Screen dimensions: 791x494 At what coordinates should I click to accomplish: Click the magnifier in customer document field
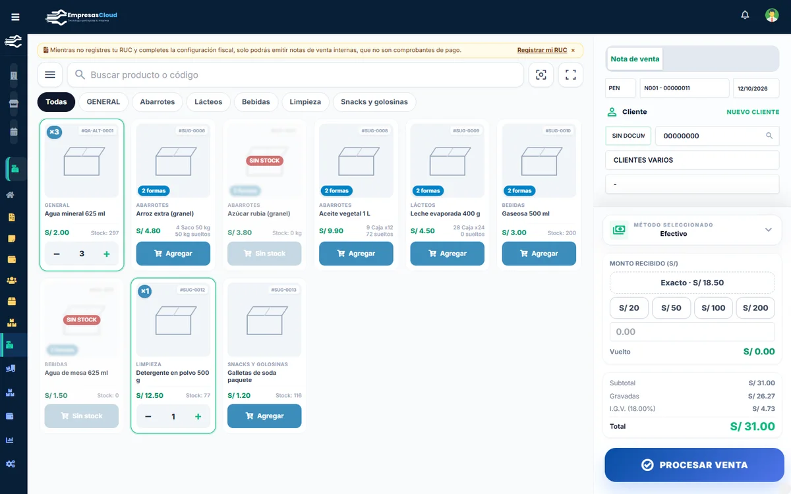(769, 136)
